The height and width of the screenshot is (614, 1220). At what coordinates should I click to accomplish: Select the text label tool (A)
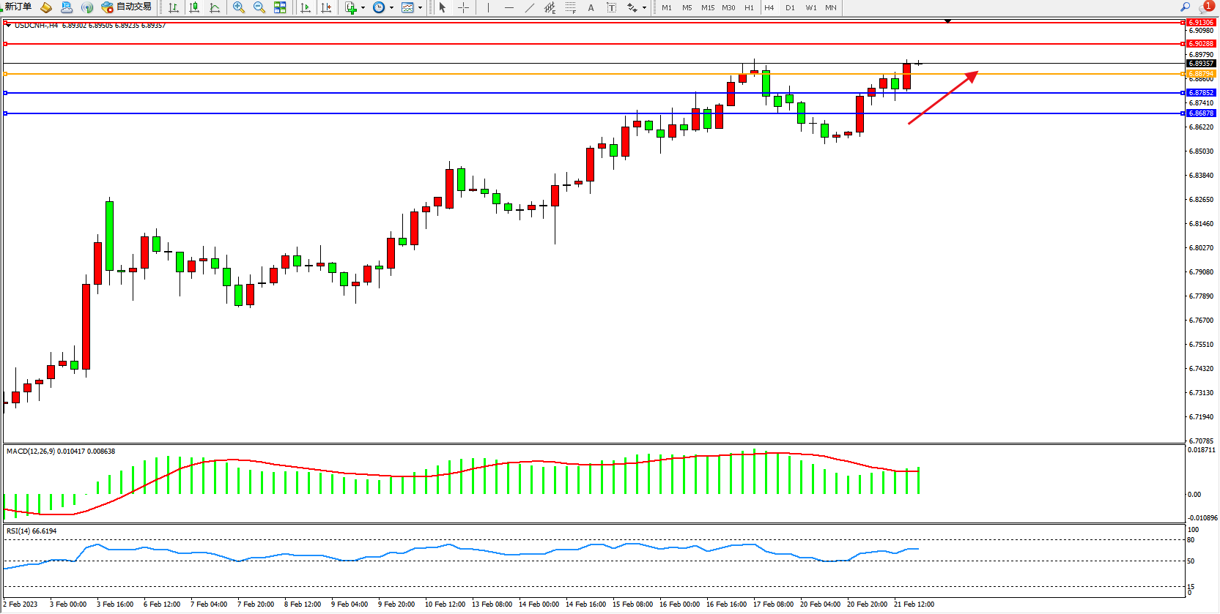tap(591, 7)
